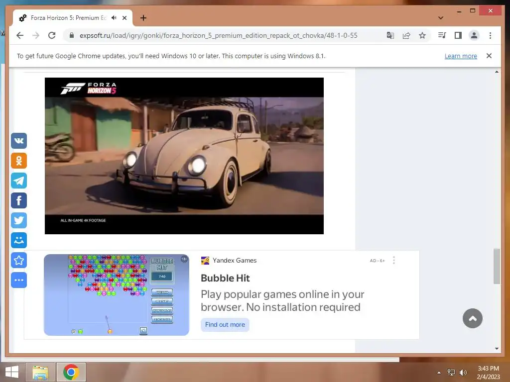Open volume control tray icon

point(463,373)
